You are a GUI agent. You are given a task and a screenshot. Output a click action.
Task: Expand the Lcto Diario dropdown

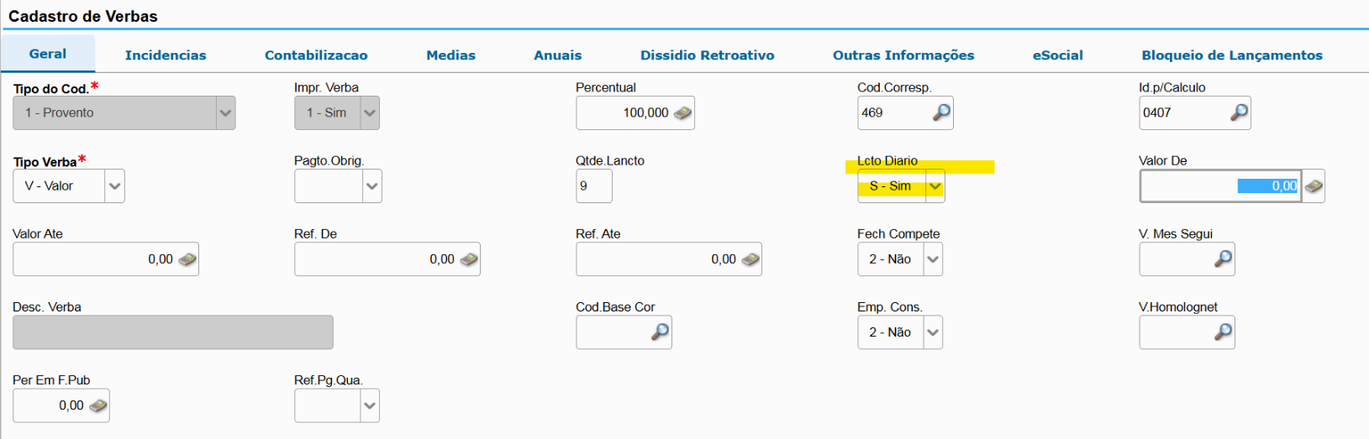[x=935, y=186]
